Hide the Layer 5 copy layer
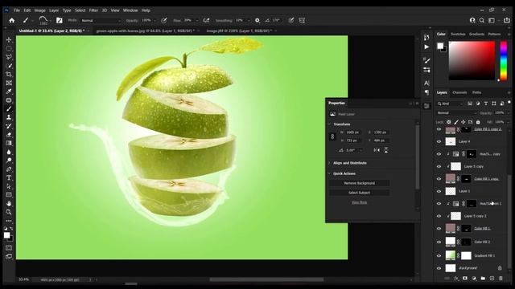The width and height of the screenshot is (515, 289). coord(439,166)
